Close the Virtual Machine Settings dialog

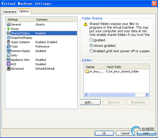point(154,4)
